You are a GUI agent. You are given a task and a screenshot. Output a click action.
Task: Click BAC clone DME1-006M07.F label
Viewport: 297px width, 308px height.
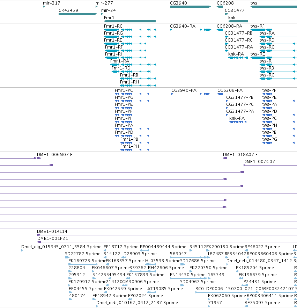coord(54,155)
